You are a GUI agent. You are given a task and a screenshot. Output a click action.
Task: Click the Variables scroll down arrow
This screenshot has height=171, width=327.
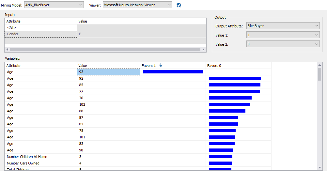click(319, 168)
